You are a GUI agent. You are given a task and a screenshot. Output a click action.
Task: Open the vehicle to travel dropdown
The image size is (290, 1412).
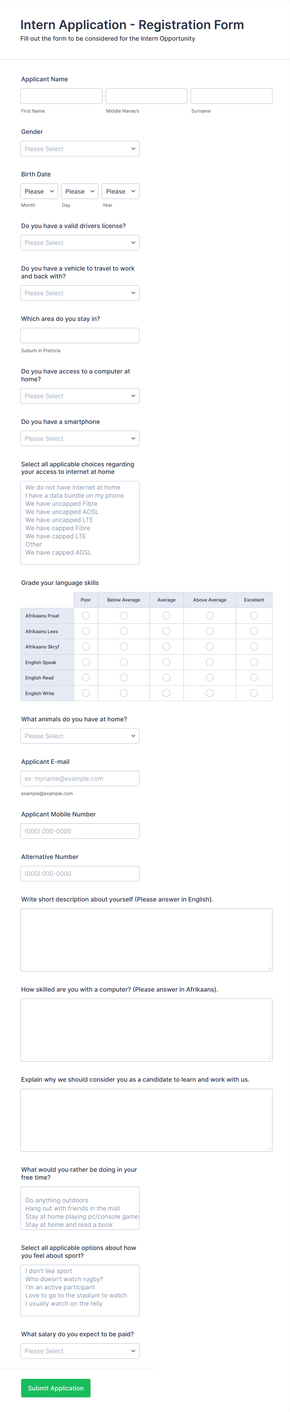tap(80, 293)
